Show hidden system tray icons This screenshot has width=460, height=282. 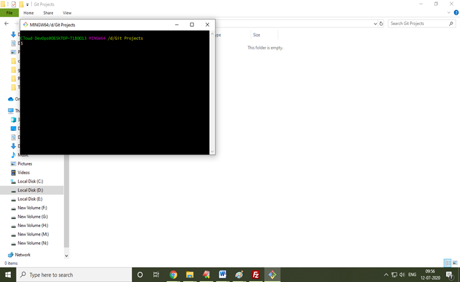[386, 275]
